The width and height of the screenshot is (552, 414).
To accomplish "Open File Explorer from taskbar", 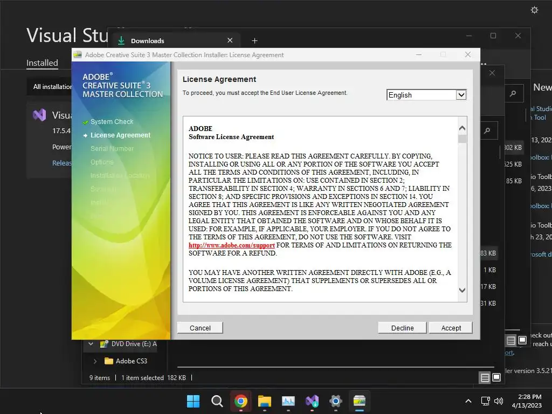I will [x=264, y=401].
